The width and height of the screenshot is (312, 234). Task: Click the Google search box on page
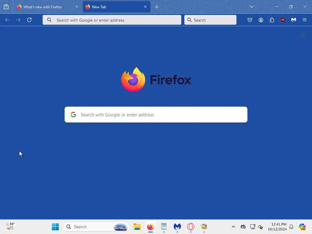156,115
